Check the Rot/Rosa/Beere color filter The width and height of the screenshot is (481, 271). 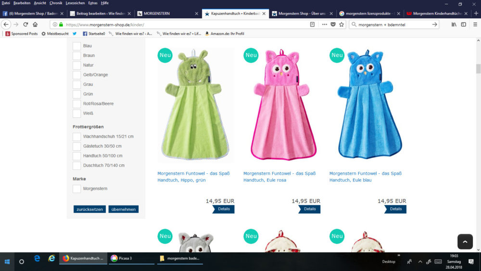(x=76, y=104)
